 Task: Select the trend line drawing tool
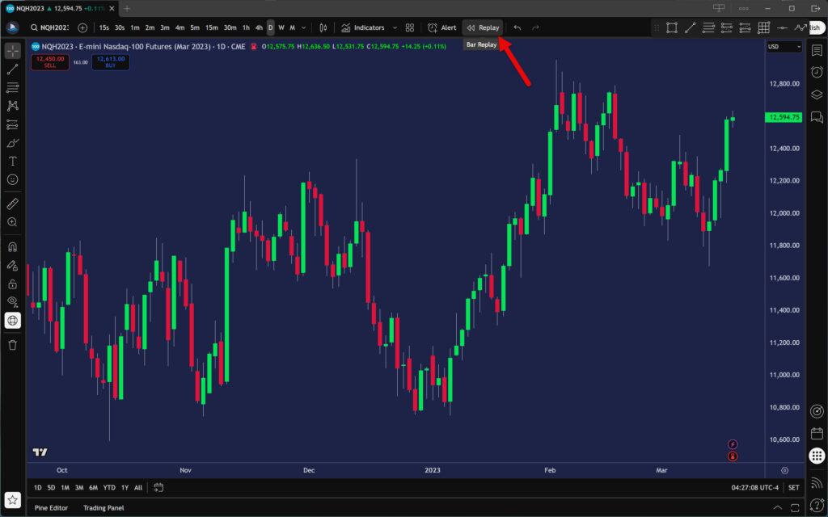13,69
